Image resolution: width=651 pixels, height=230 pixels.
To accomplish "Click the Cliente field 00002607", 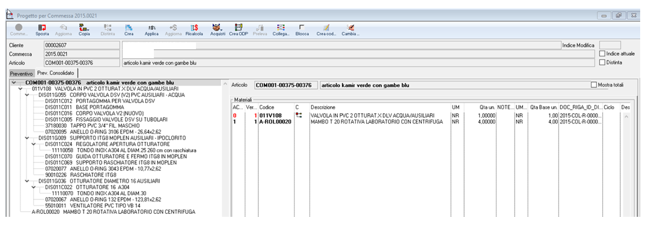I will tap(81, 45).
